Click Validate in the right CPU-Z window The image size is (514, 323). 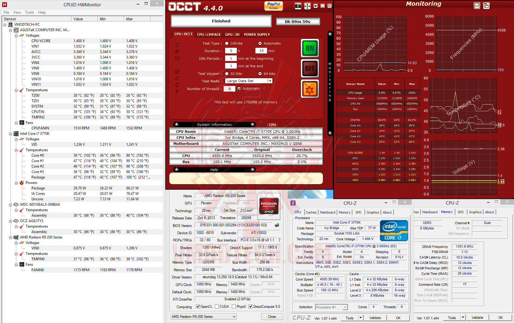[477, 318]
